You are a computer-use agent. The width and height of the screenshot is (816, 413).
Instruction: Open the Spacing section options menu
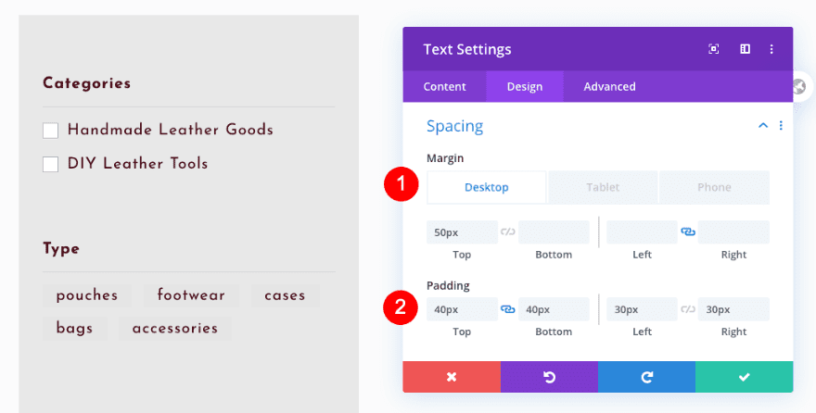781,126
